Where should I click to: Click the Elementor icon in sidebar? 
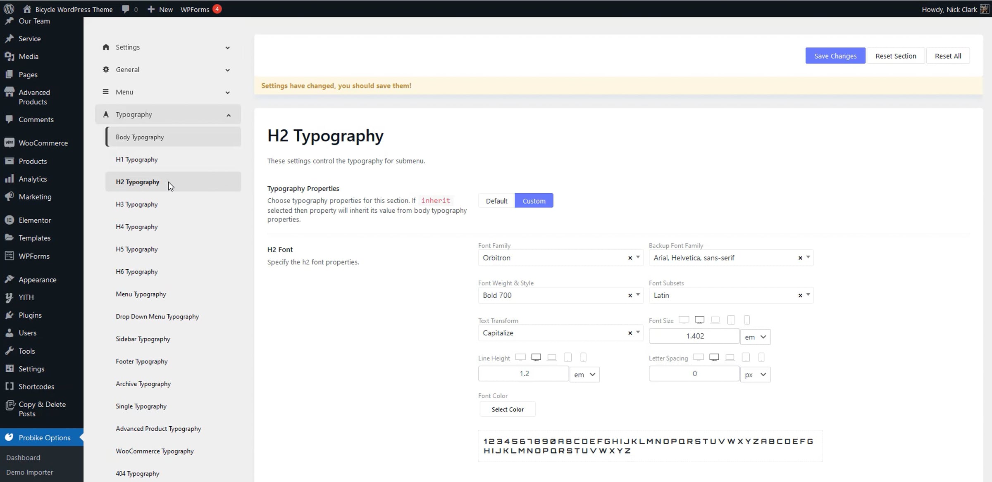(9, 220)
